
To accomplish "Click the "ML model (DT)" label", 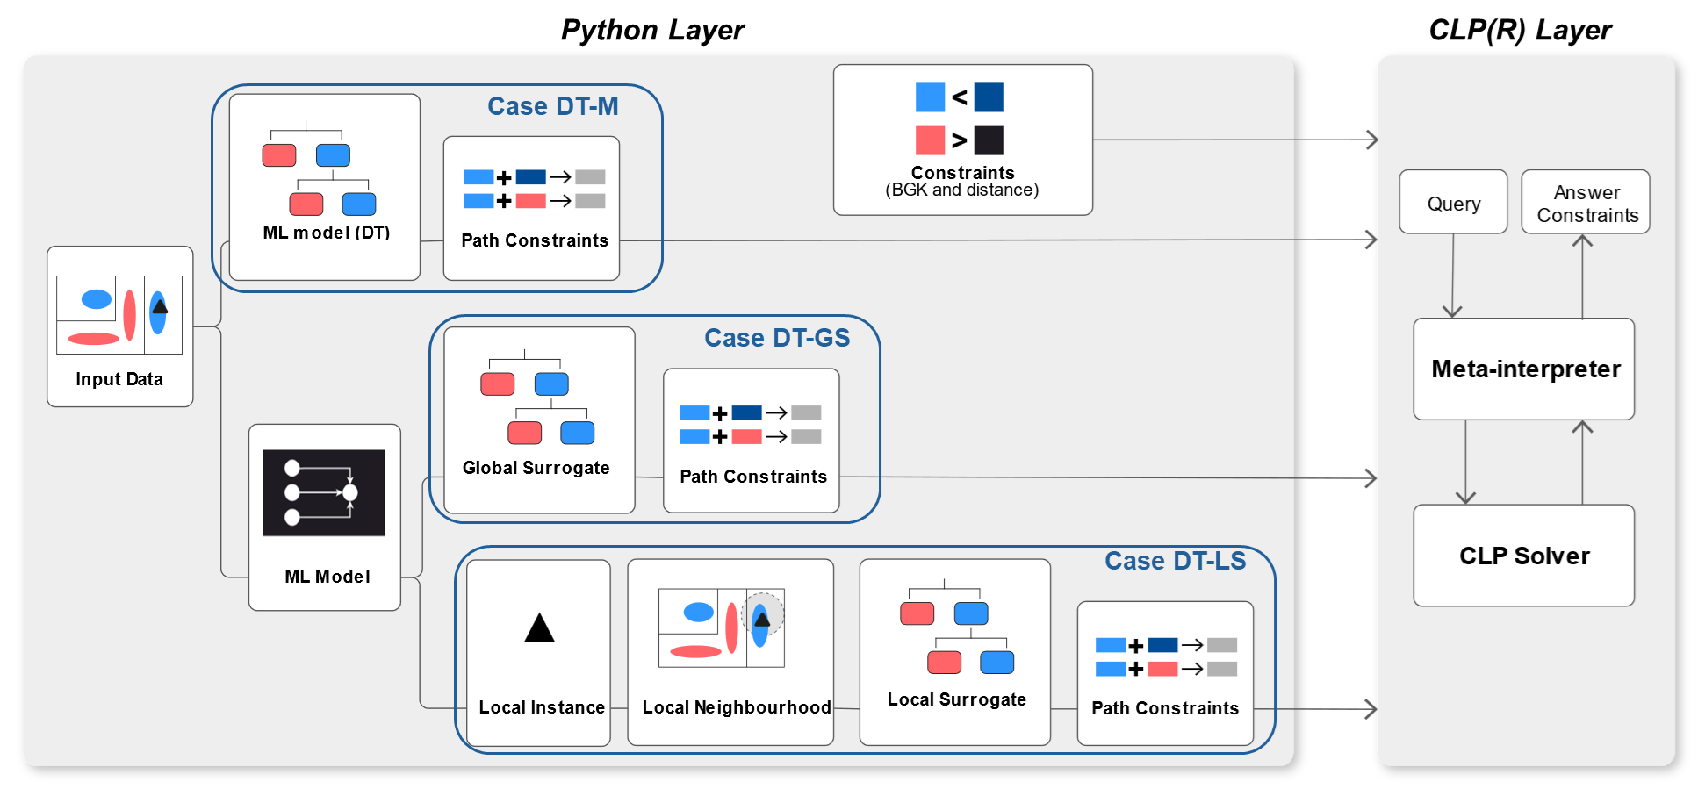I will point(327,233).
